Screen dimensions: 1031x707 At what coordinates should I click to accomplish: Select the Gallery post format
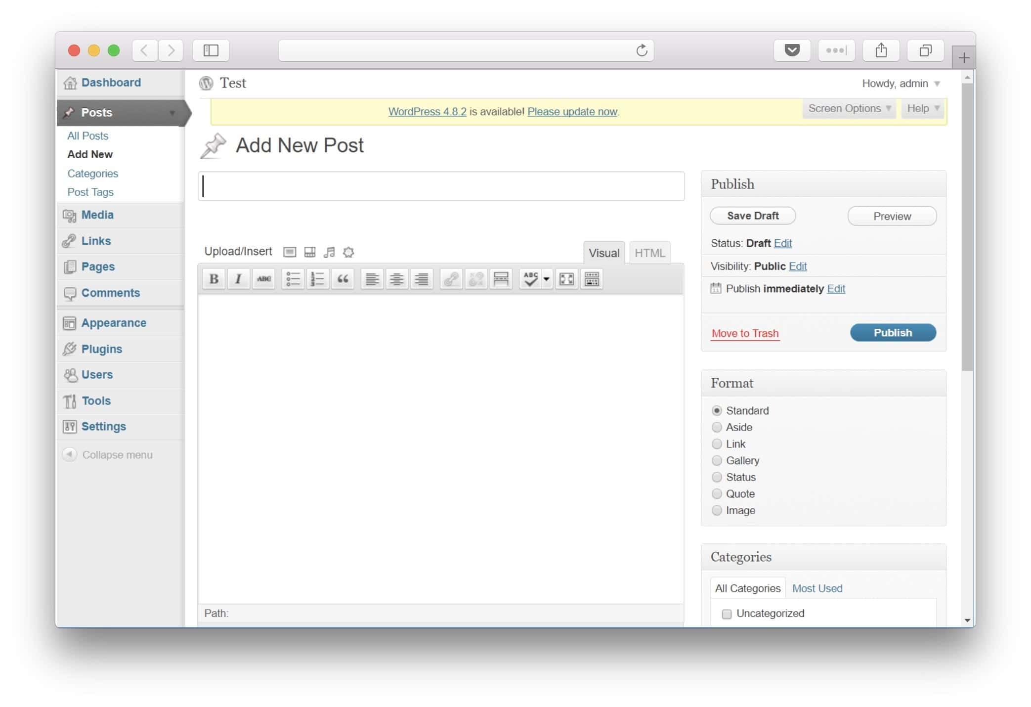[x=717, y=460]
